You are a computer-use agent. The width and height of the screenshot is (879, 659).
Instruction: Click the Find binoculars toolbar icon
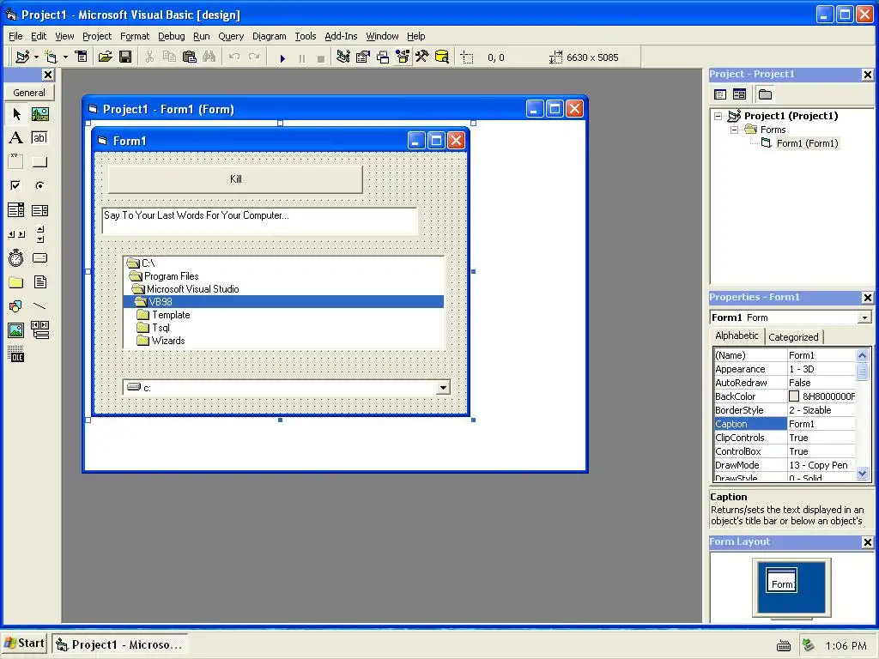click(x=209, y=57)
